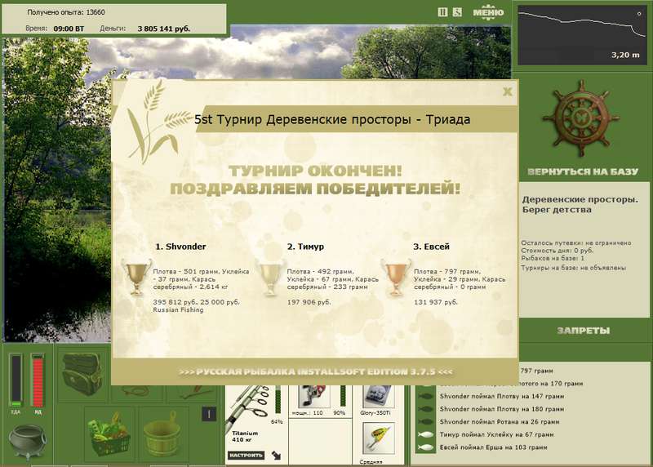This screenshot has width=653, height=467.
Task: Click winner name '1. Shvonder'
Action: [180, 247]
